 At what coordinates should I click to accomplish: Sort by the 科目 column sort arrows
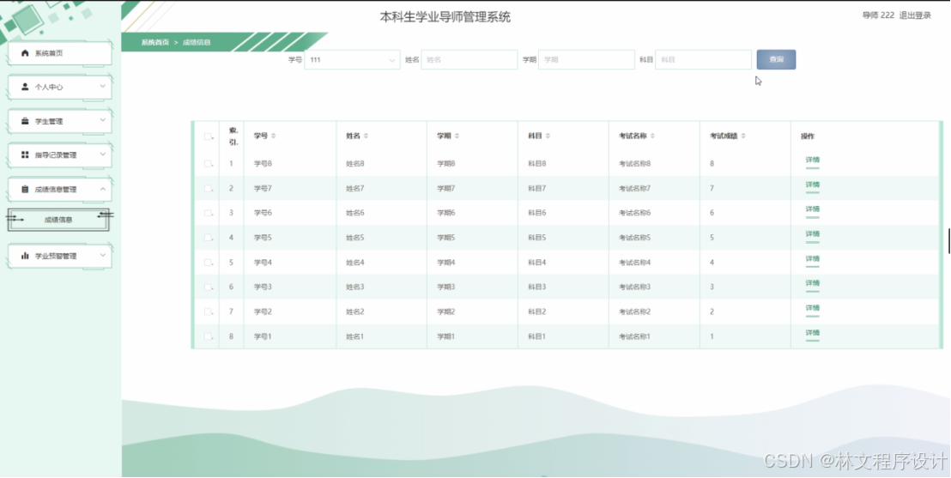pos(548,136)
